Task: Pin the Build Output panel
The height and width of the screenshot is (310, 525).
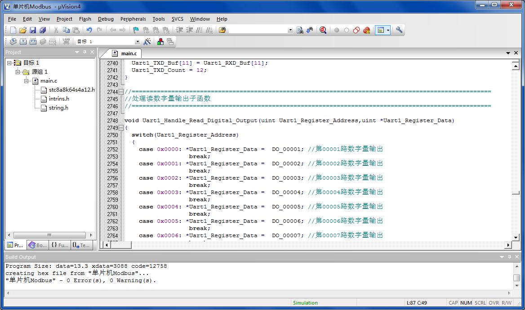Action: point(509,257)
